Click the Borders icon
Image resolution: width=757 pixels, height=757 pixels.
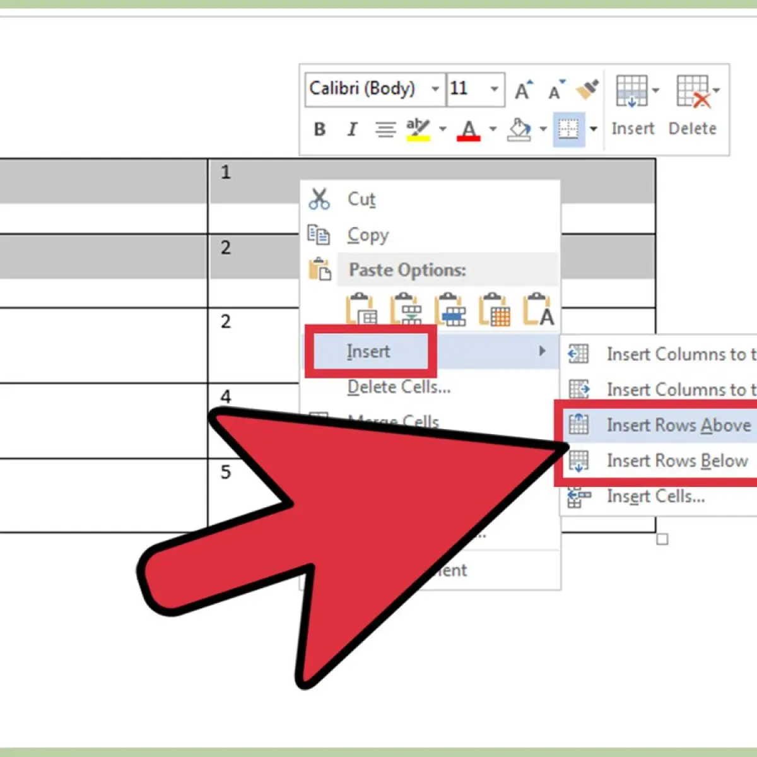coord(568,129)
